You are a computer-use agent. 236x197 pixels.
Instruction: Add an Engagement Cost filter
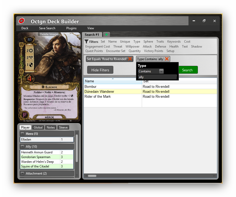pos(98,47)
